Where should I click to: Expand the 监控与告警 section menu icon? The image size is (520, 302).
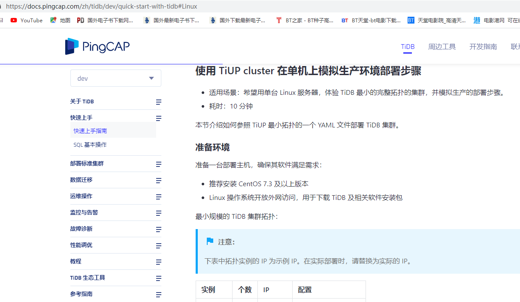[159, 213]
